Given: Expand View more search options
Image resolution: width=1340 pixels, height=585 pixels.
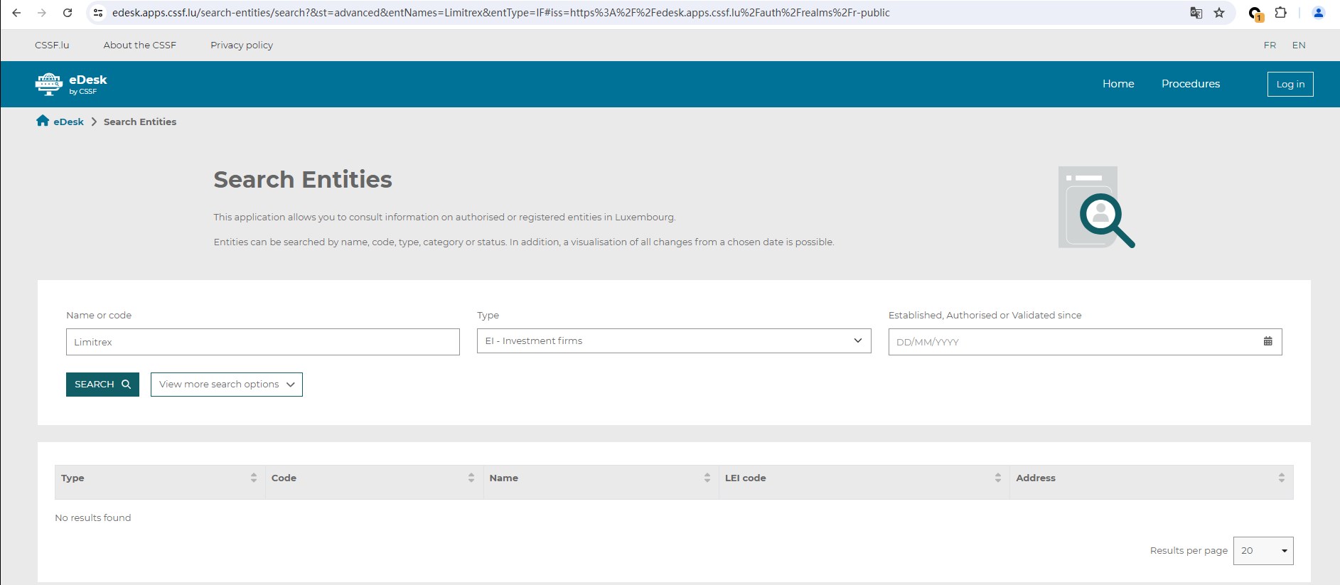Looking at the screenshot, I should click(226, 385).
